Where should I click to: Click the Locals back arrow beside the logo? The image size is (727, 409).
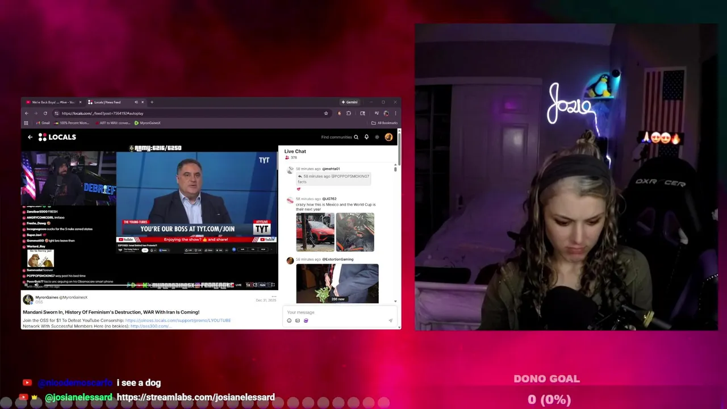point(30,137)
